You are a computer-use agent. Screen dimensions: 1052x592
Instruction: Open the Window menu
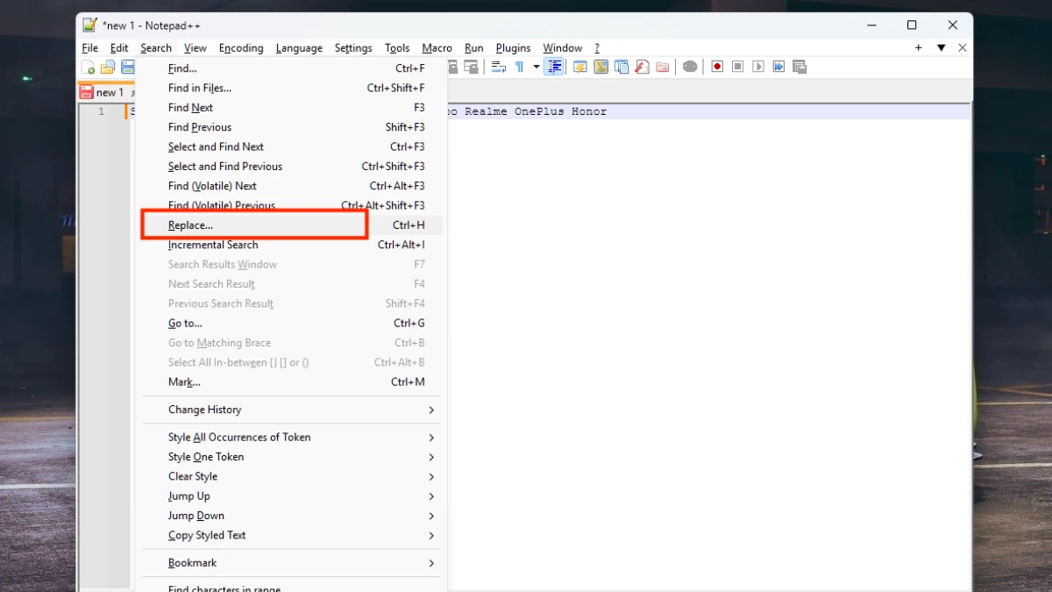coord(563,48)
